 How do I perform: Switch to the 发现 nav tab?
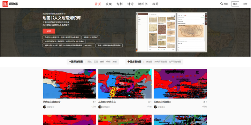(x=109, y=4)
